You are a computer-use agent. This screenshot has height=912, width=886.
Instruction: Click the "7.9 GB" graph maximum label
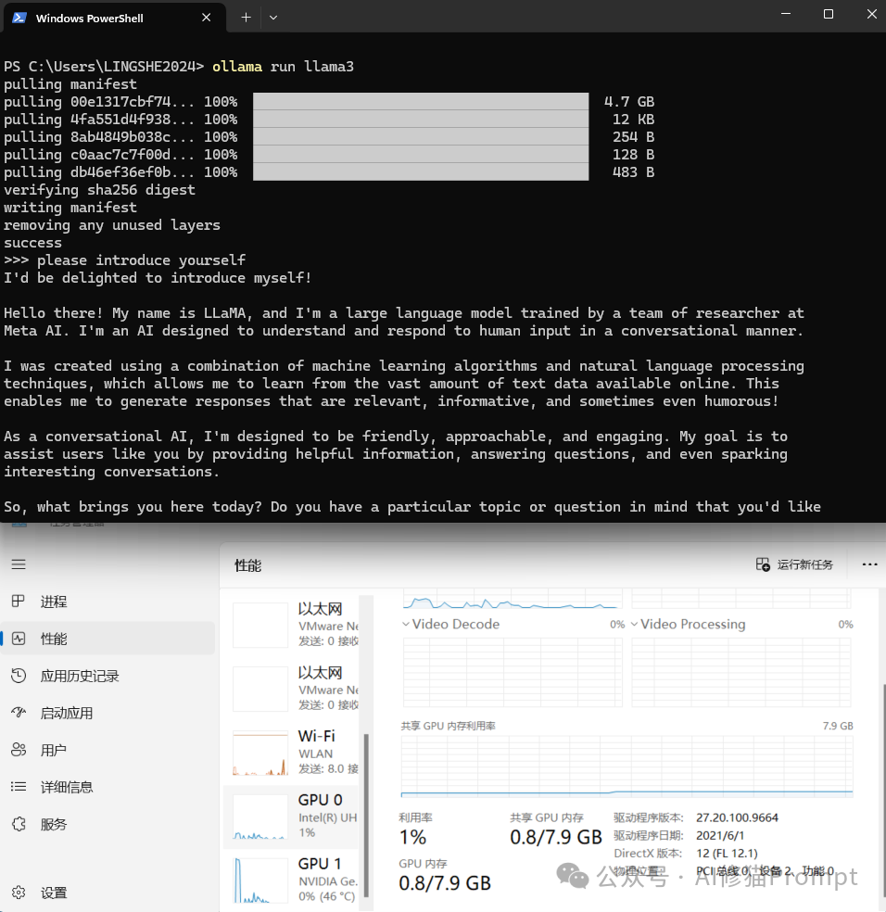click(x=838, y=726)
